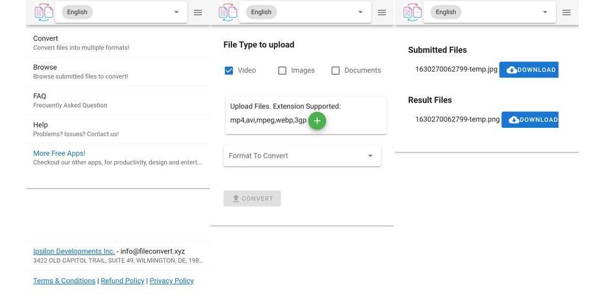
Task: Open hamburger menu in left panel
Action: pos(198,12)
